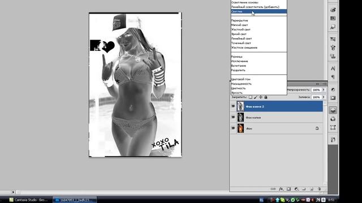
Task: Open the Masks panel icon
Action: point(333,98)
